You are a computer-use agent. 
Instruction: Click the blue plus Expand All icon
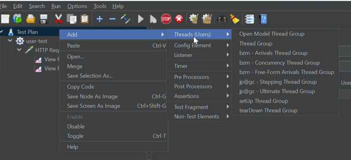pyautogui.click(x=100, y=19)
